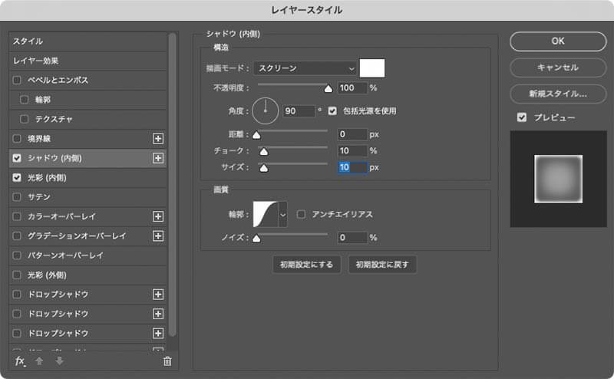
Task: Click the 角度 value field showing 90
Action: click(299, 111)
